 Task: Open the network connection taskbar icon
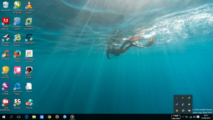tap(190, 117)
